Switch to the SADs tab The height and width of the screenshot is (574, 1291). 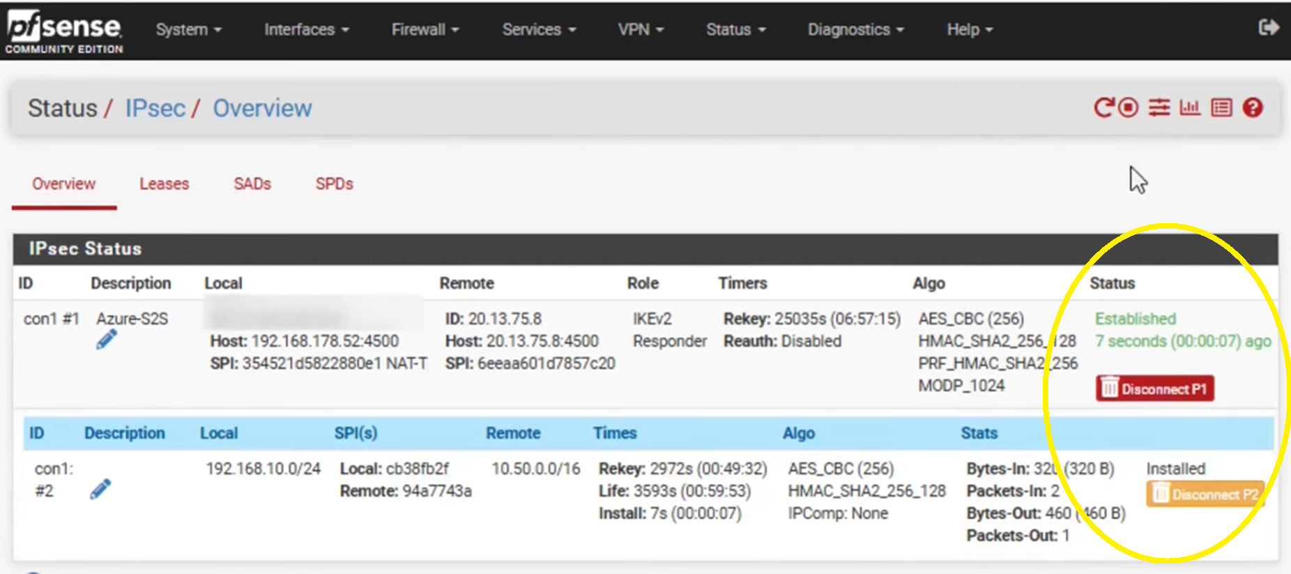(252, 184)
